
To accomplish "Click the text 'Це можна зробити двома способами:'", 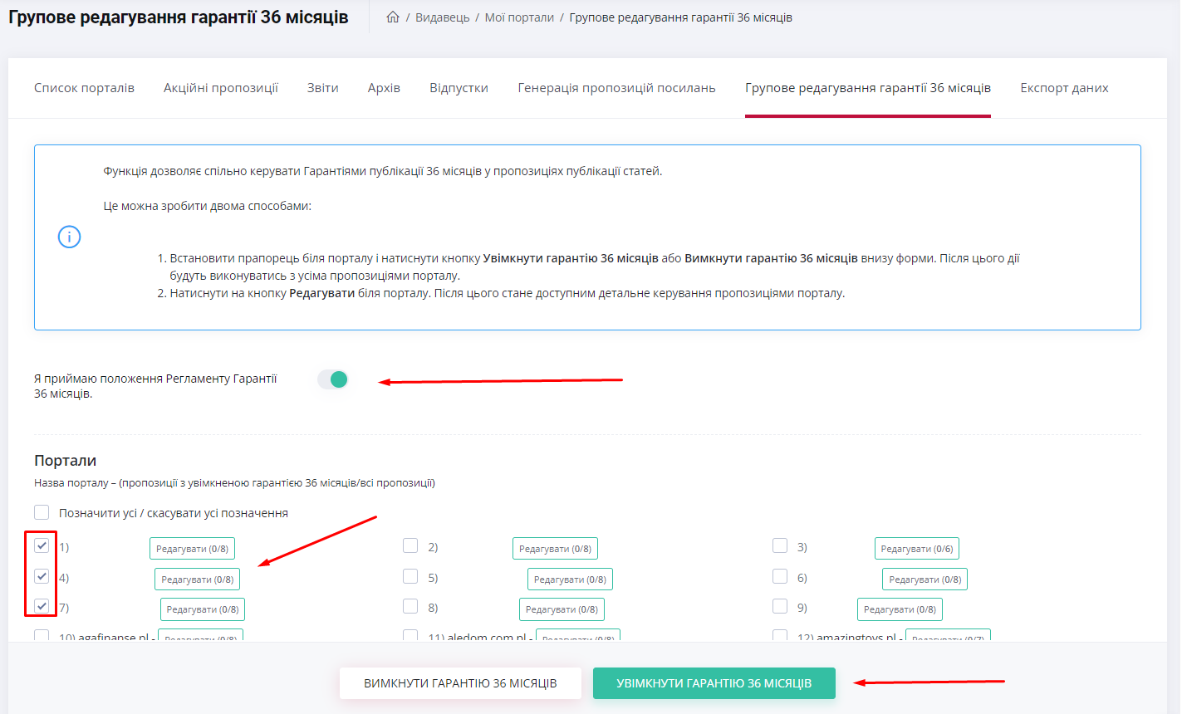I will [208, 206].
